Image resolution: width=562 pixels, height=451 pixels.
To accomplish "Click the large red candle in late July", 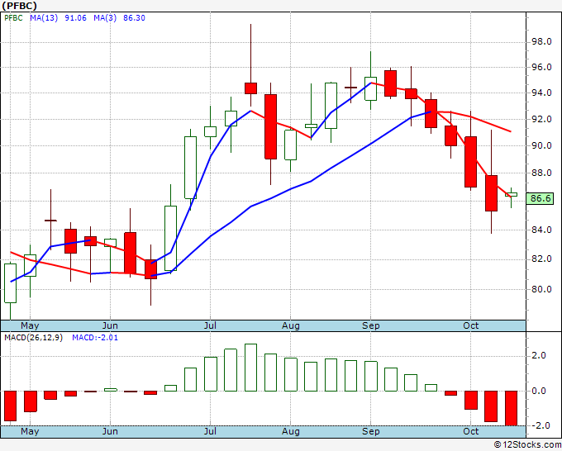I will (270, 126).
